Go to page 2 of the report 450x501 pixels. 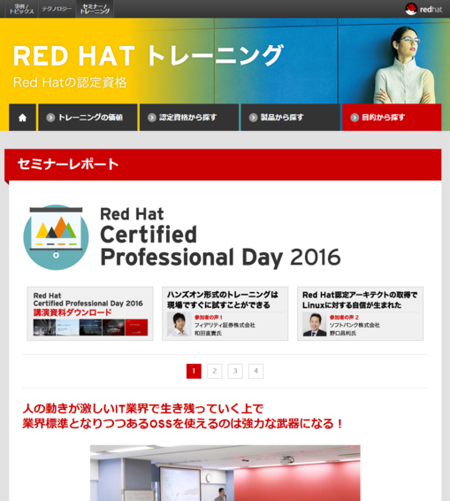pos(215,371)
